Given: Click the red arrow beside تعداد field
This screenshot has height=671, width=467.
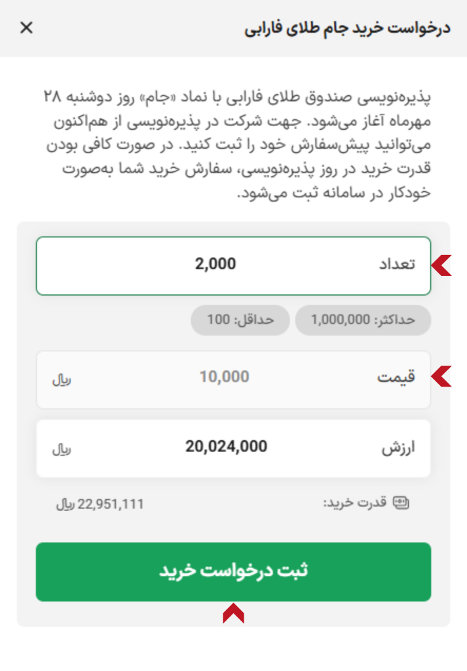Looking at the screenshot, I should 442,265.
